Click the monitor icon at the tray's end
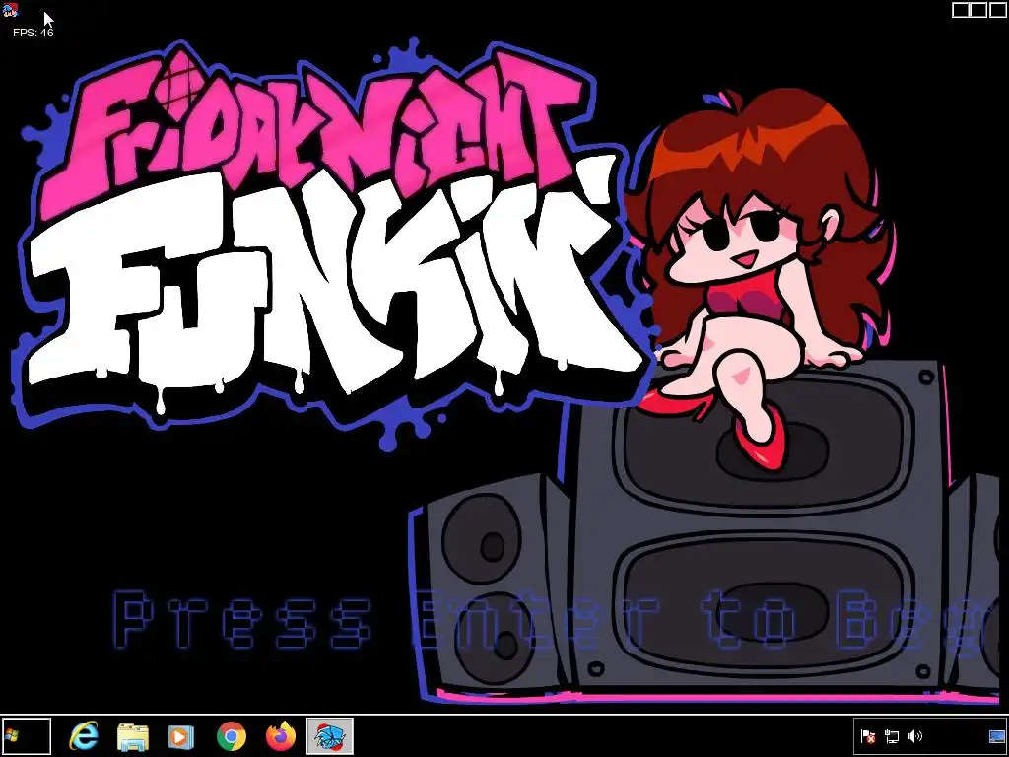 tap(997, 736)
